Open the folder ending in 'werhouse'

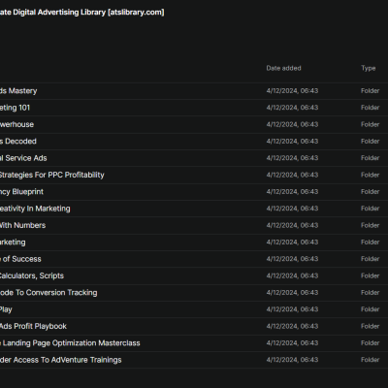point(16,124)
